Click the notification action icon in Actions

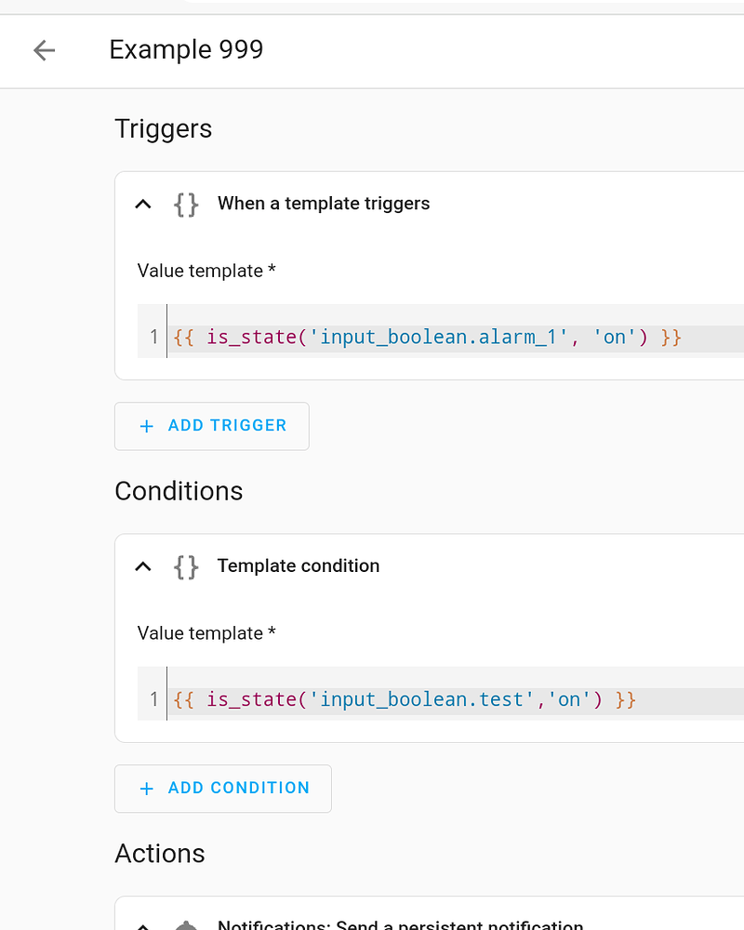tap(185, 924)
